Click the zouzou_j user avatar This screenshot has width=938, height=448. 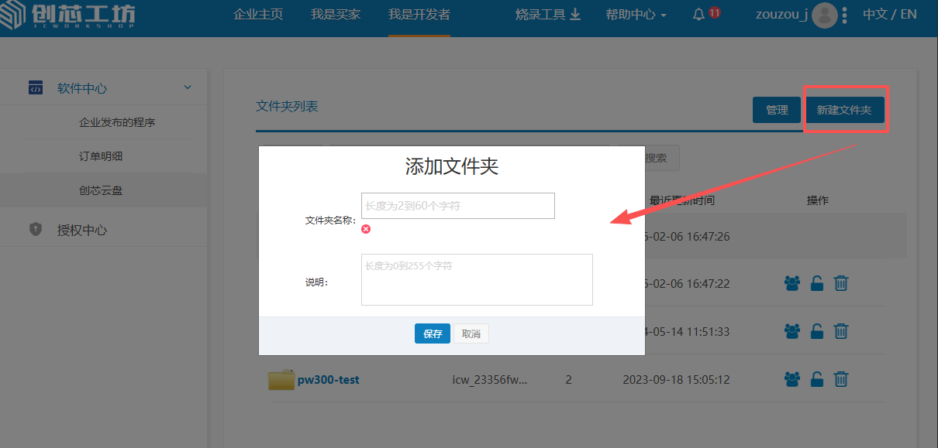pos(824,15)
